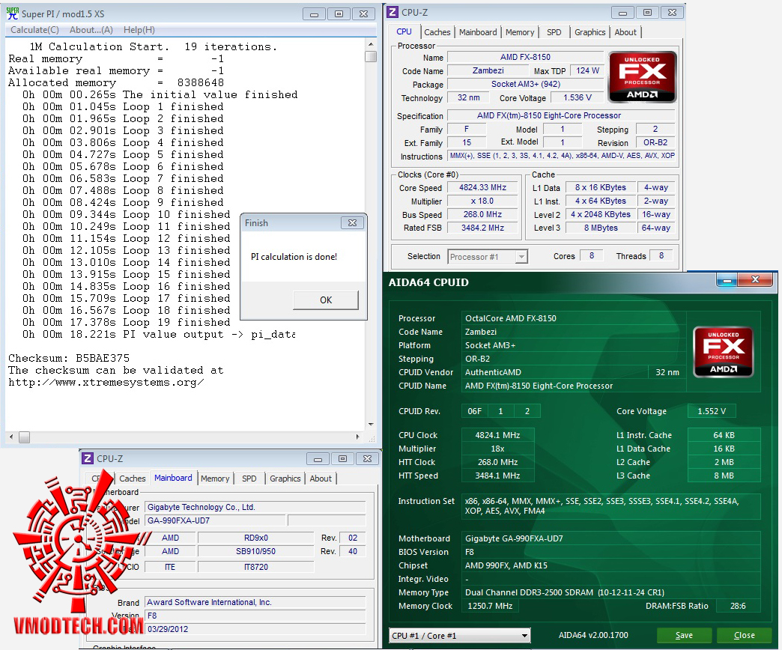The width and height of the screenshot is (782, 650).
Task: Select CPU tab in top CPU-Z
Action: pyautogui.click(x=404, y=32)
